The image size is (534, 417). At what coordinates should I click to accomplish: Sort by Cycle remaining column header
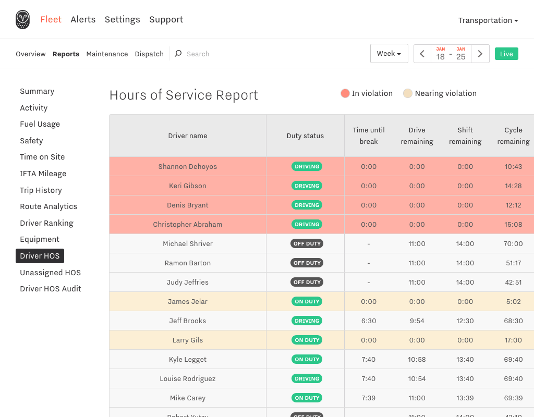pyautogui.click(x=513, y=136)
